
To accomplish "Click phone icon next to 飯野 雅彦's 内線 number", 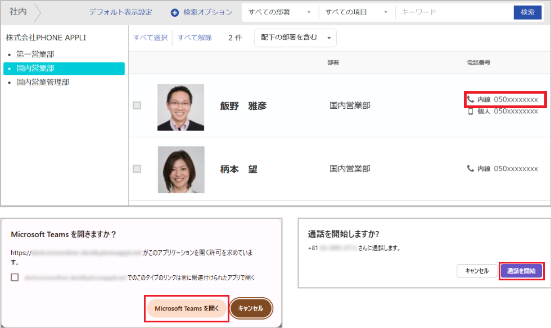I will (x=471, y=99).
